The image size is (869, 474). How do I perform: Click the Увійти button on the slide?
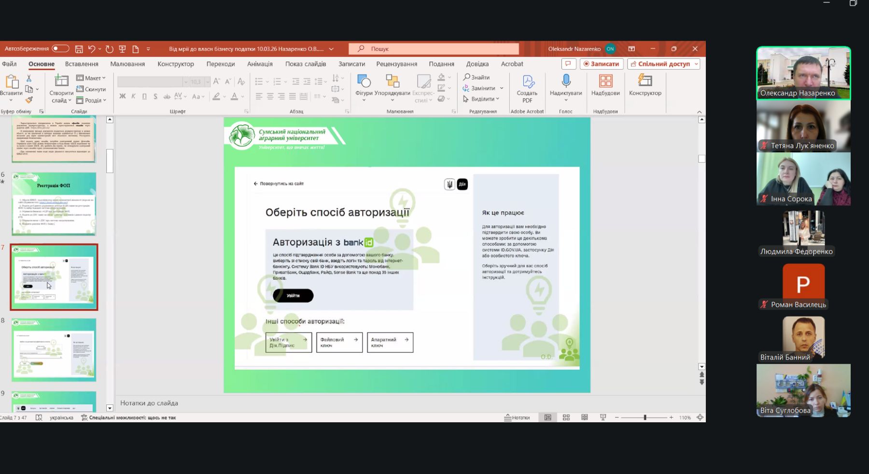(293, 296)
